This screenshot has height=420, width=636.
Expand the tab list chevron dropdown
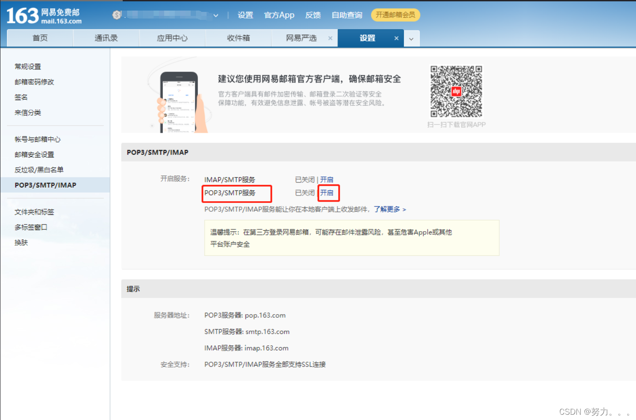click(x=411, y=39)
